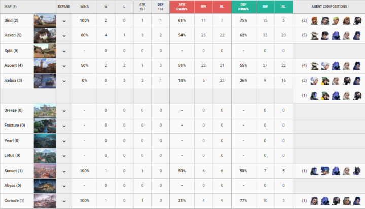The image size is (365, 209).
Task: Expand the Sunset map row
Action: [x=64, y=171]
